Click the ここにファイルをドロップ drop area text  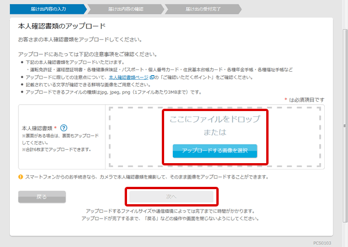pyautogui.click(x=215, y=119)
